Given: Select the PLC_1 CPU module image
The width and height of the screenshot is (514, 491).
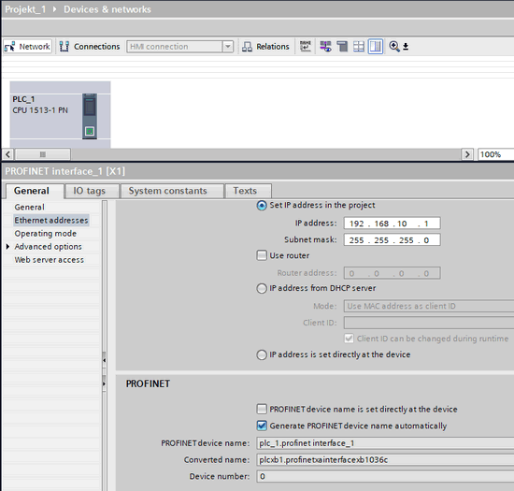Looking at the screenshot, I should [x=90, y=116].
